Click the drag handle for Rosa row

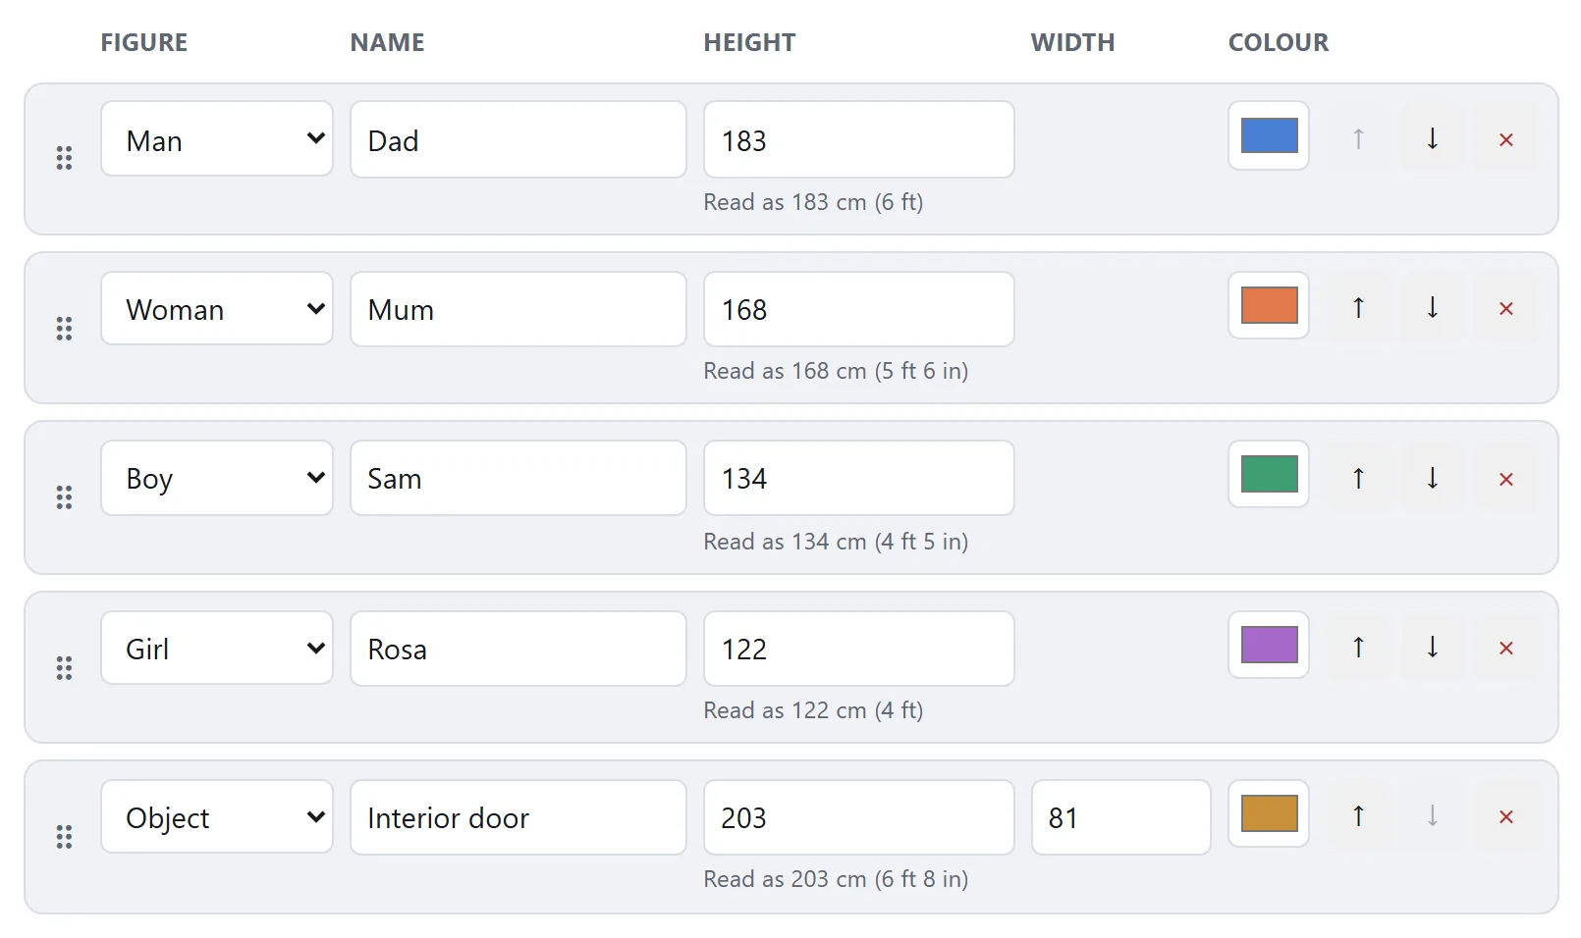click(64, 668)
